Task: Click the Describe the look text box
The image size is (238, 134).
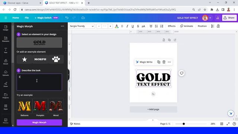Action: tap(39, 82)
